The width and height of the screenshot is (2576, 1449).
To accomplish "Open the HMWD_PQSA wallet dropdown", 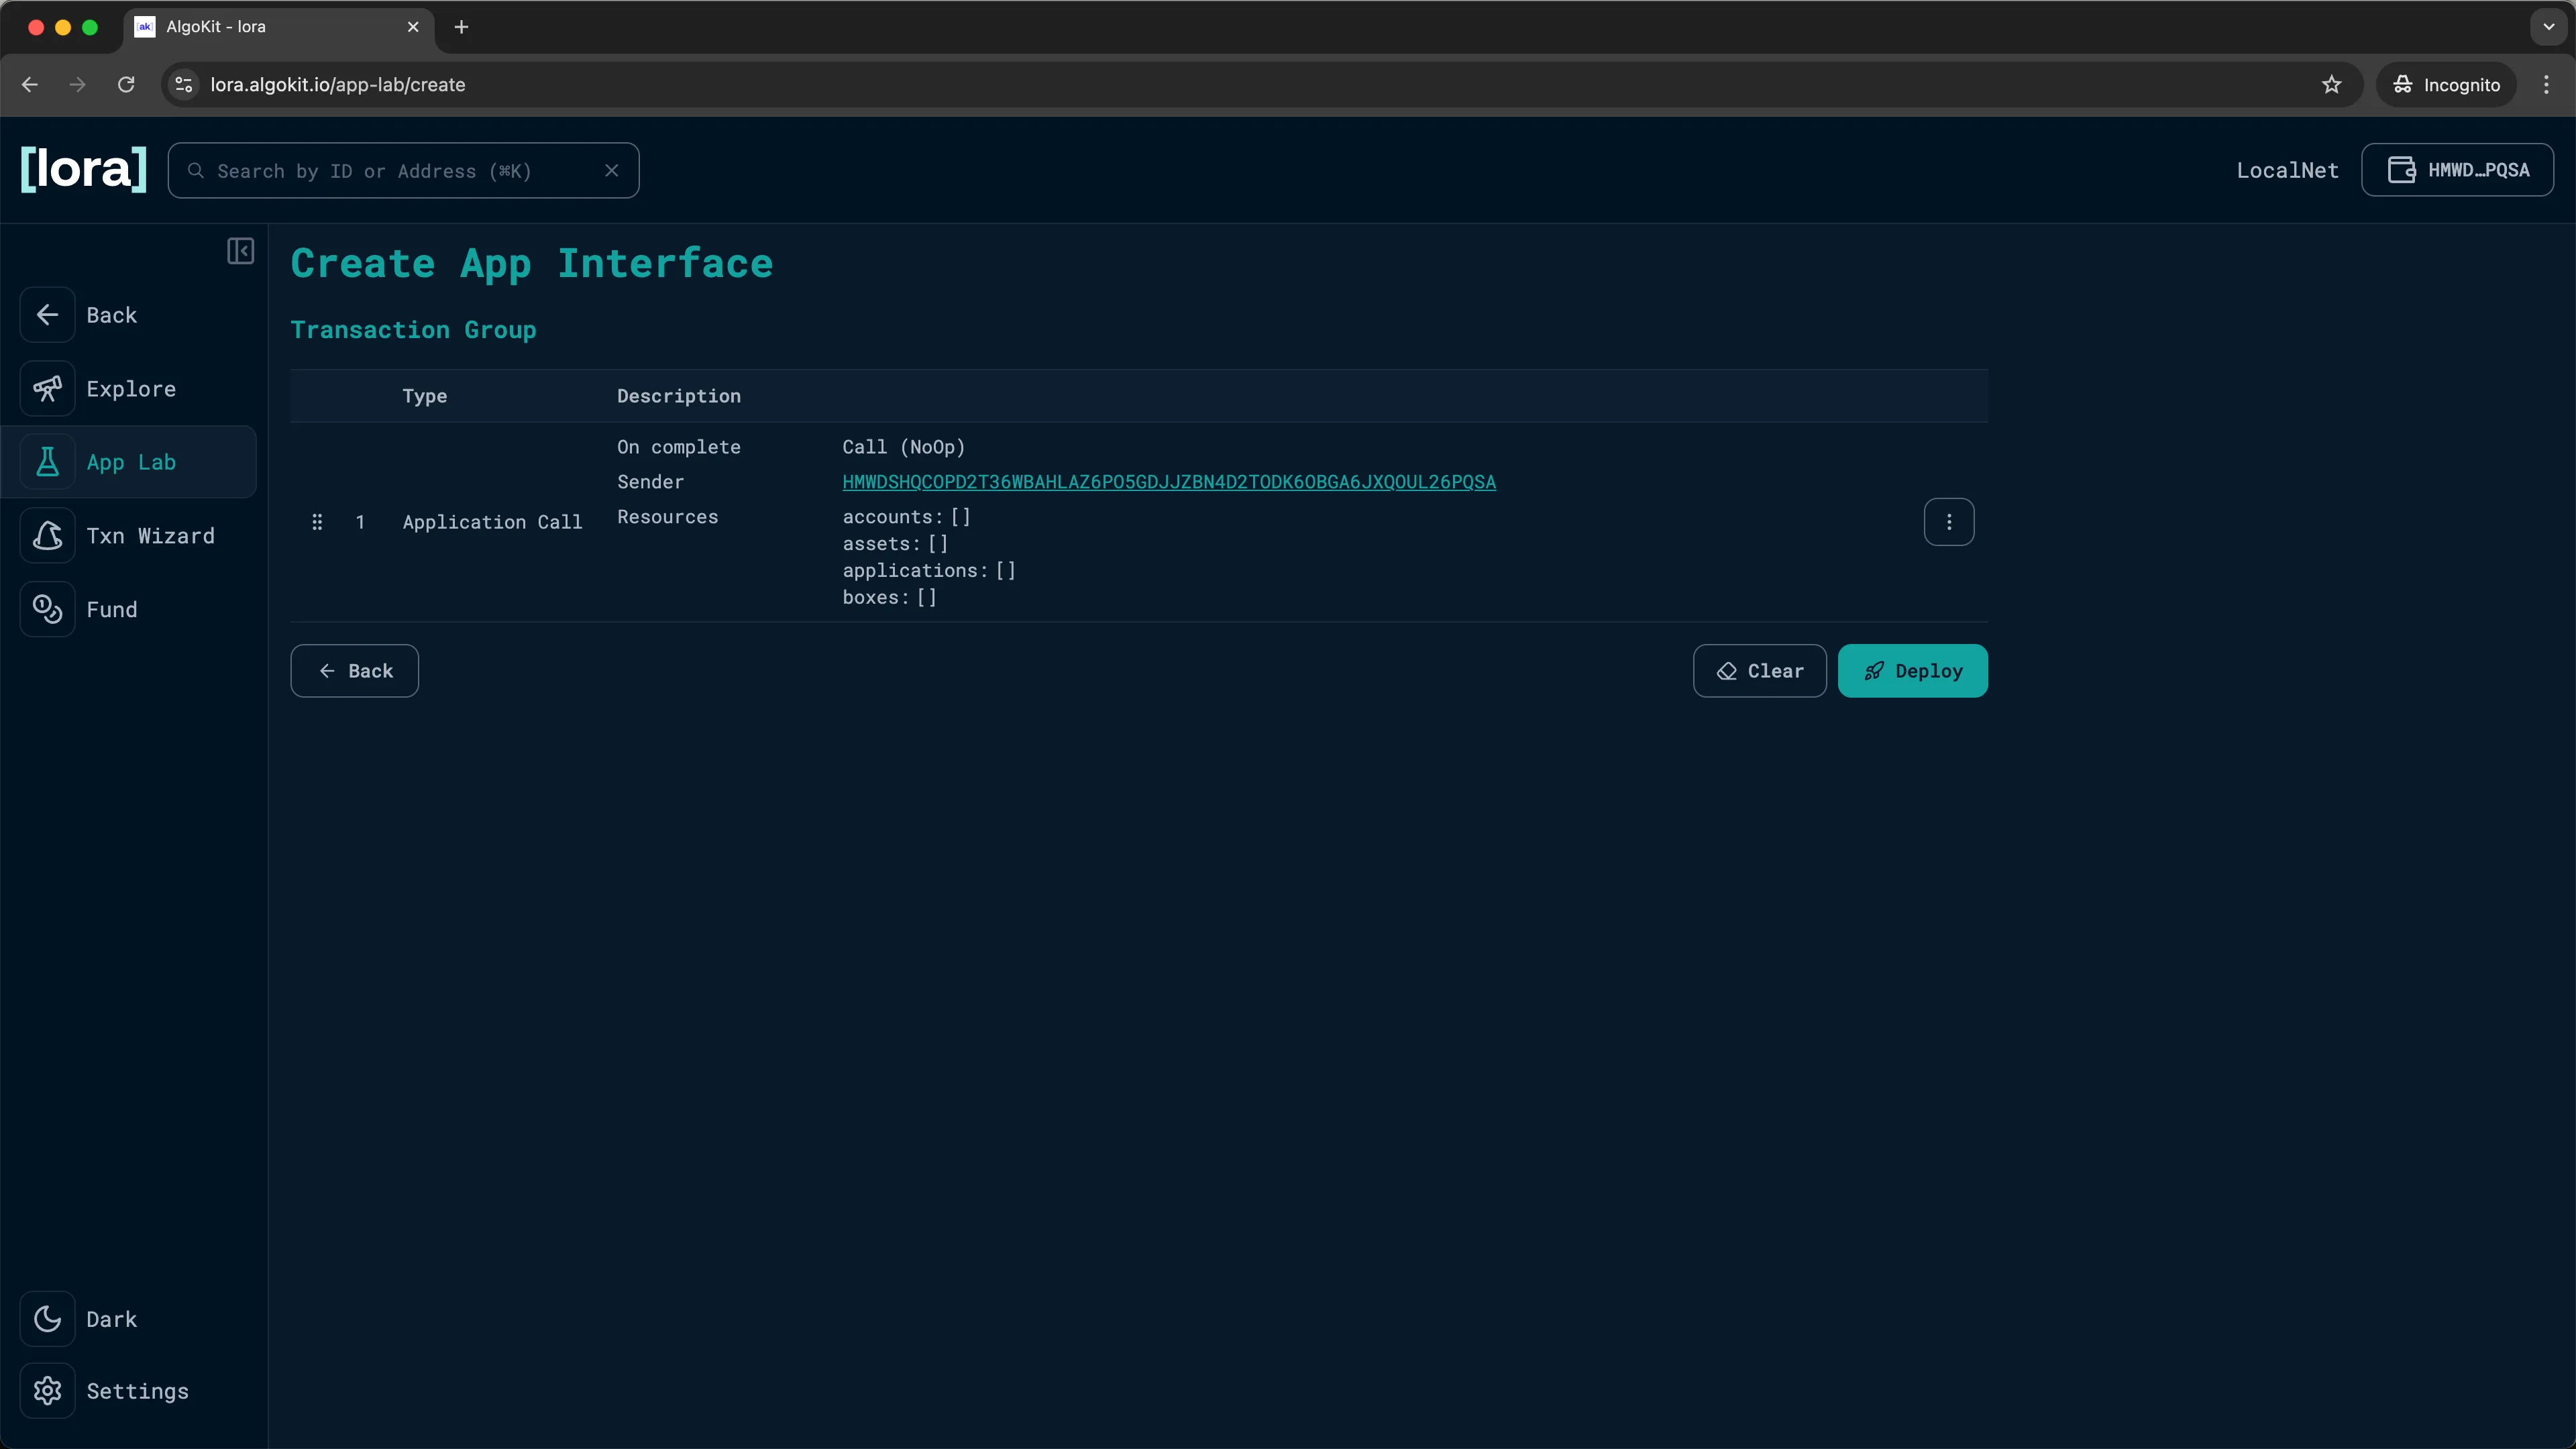I will pyautogui.click(x=2458, y=170).
